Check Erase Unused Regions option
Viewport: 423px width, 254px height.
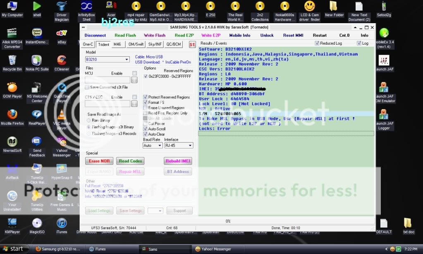tap(145, 108)
